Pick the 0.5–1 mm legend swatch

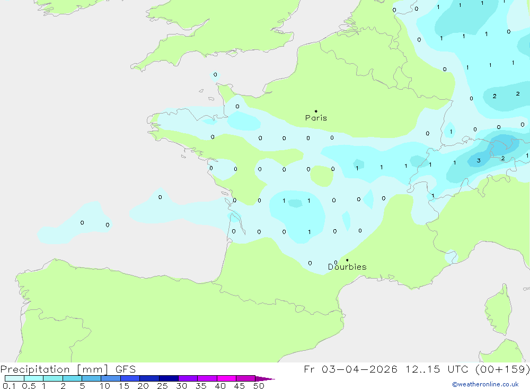tap(33, 378)
